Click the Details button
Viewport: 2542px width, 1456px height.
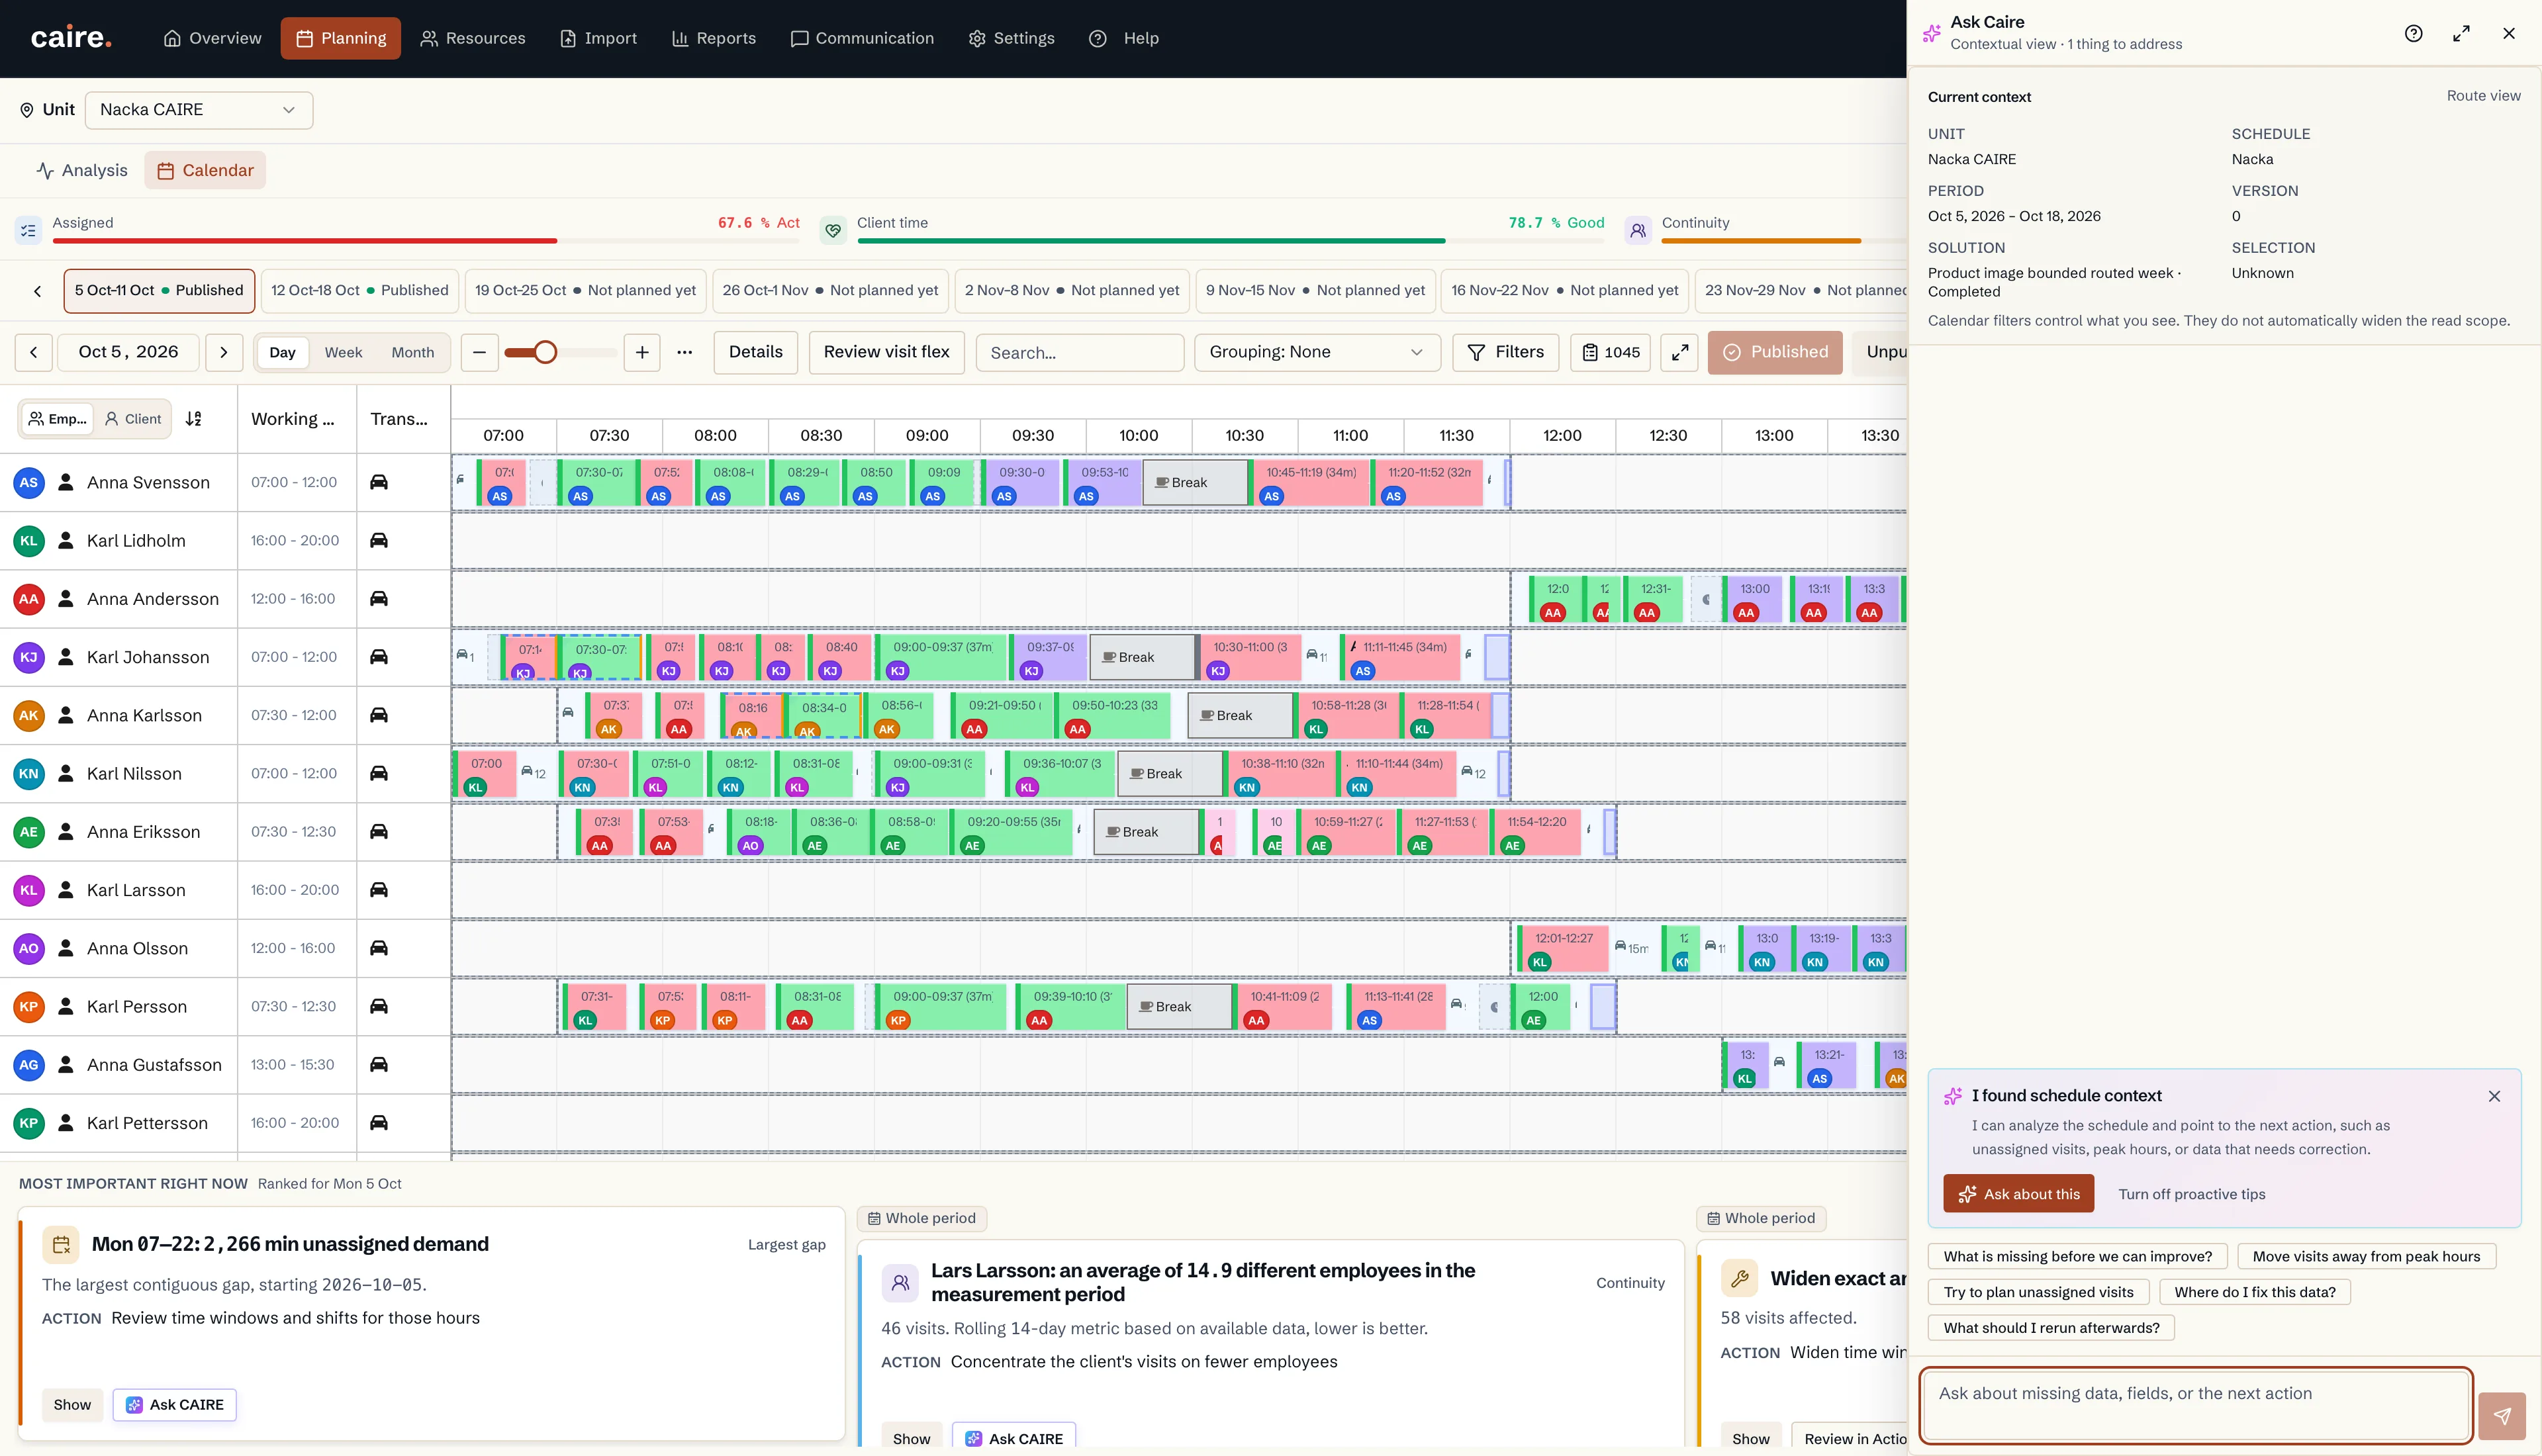(x=755, y=352)
